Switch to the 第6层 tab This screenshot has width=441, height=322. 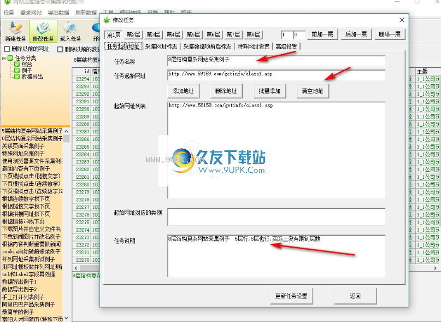pos(213,34)
